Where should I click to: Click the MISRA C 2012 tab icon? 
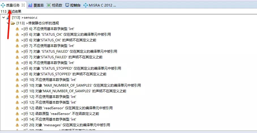85,5
